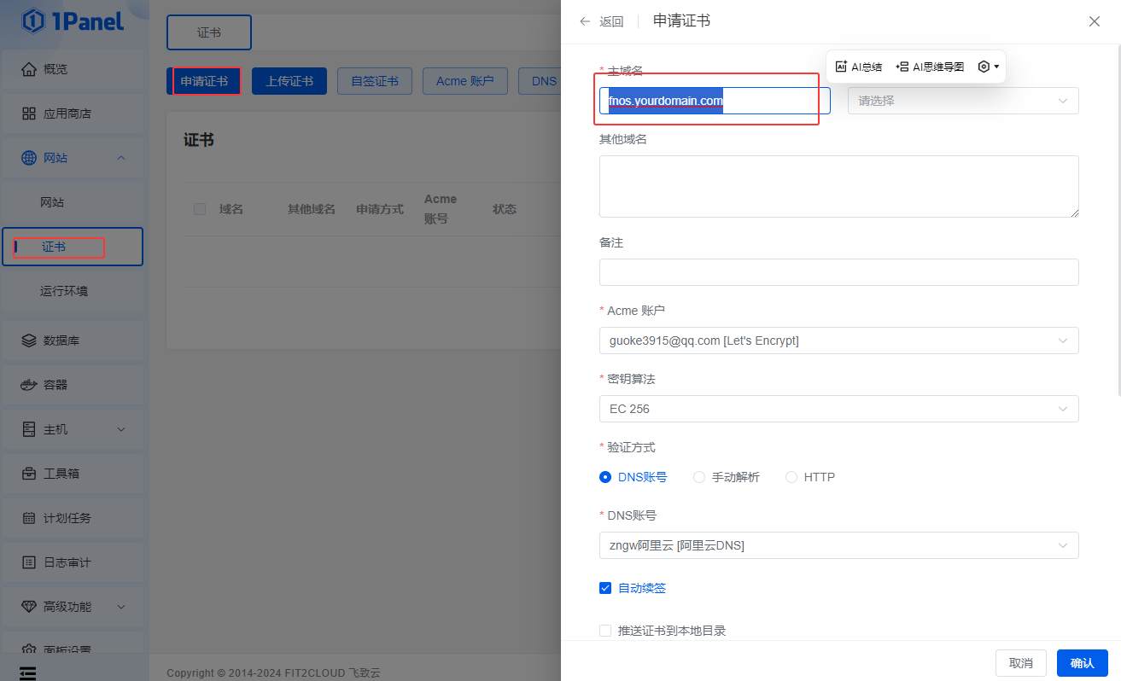This screenshot has width=1121, height=681.
Task: Enable push certificate to local directory checkbox
Action: (x=605, y=631)
